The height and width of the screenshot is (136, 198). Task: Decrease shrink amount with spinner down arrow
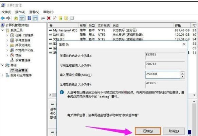pos(182,76)
